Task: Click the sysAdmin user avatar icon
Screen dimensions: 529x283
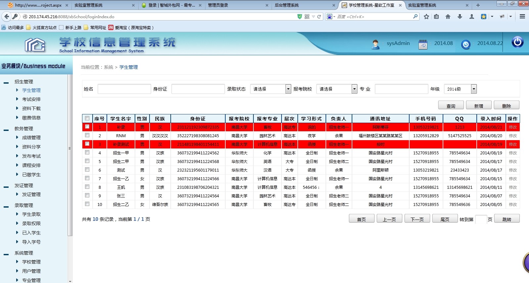Action: [375, 44]
